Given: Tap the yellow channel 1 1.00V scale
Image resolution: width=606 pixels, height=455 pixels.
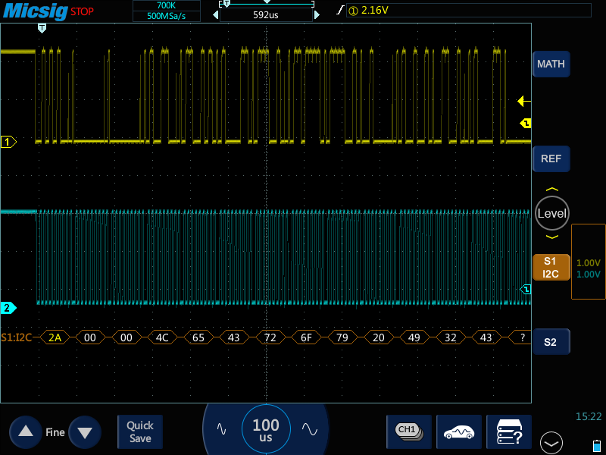Looking at the screenshot, I should tap(589, 263).
